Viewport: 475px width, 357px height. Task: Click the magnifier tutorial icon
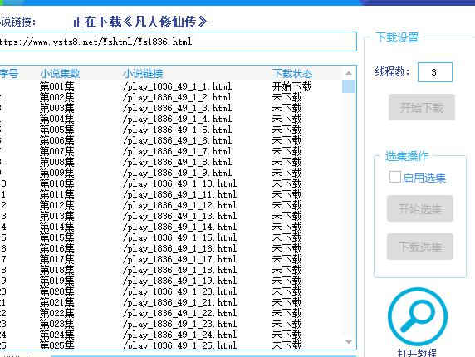[418, 316]
